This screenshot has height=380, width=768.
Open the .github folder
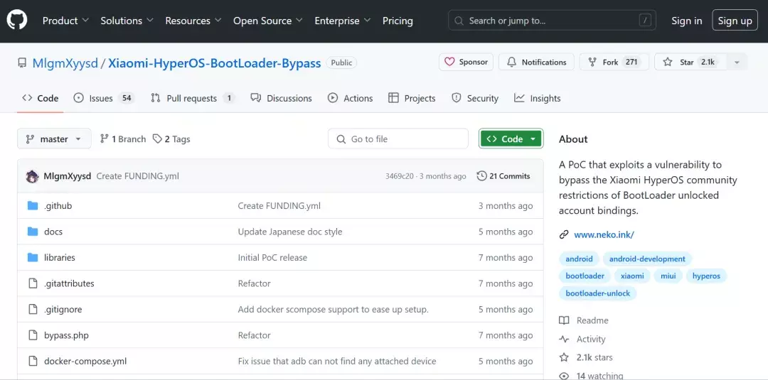(58, 206)
